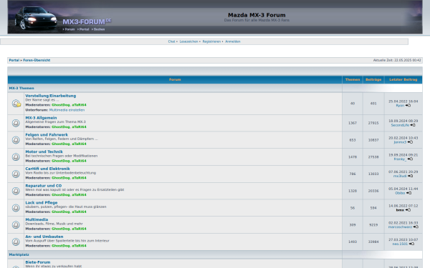Open the Multimedia einstellen subforum
The width and height of the screenshot is (430, 268).
(x=67, y=110)
